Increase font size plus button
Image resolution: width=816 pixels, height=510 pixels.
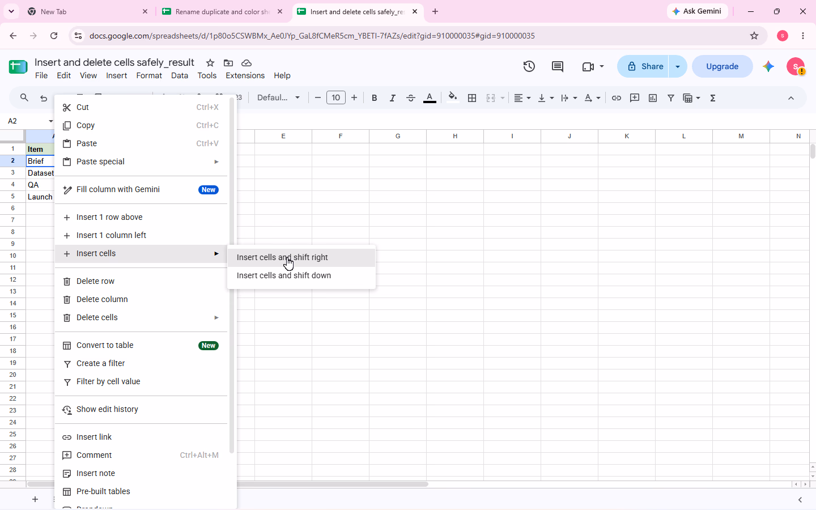(354, 98)
